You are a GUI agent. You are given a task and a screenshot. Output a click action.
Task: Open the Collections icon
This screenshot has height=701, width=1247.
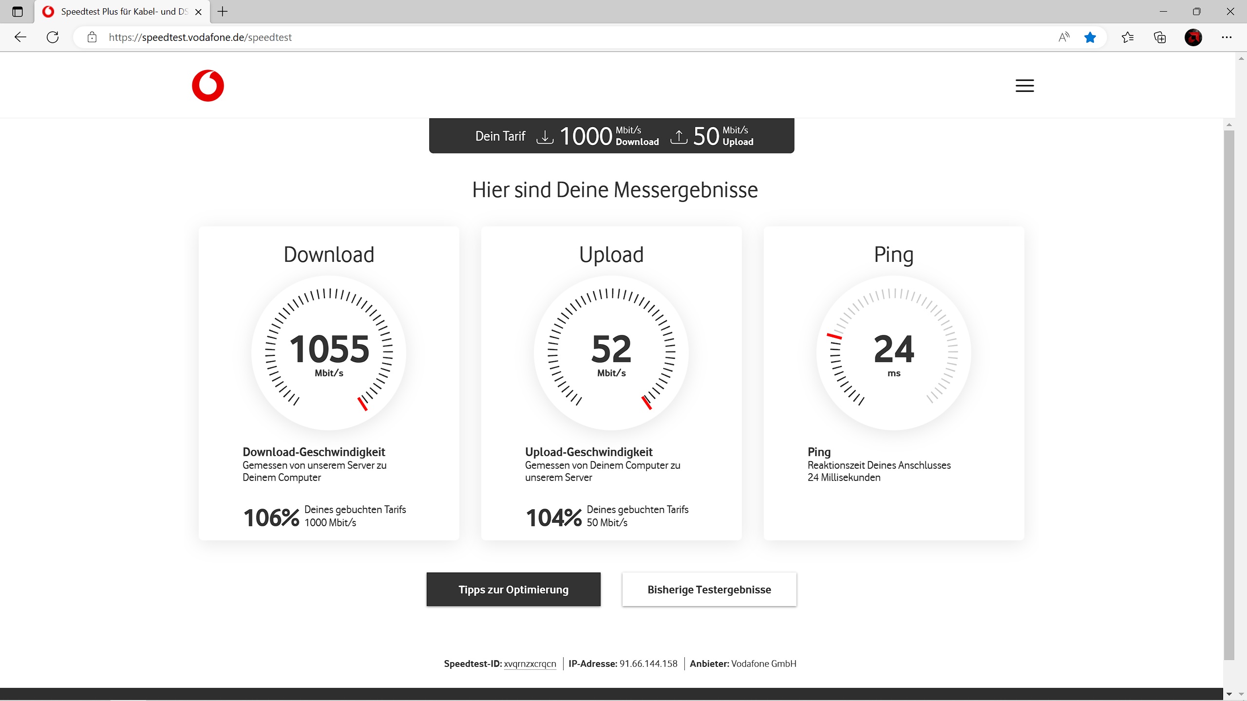click(1160, 37)
